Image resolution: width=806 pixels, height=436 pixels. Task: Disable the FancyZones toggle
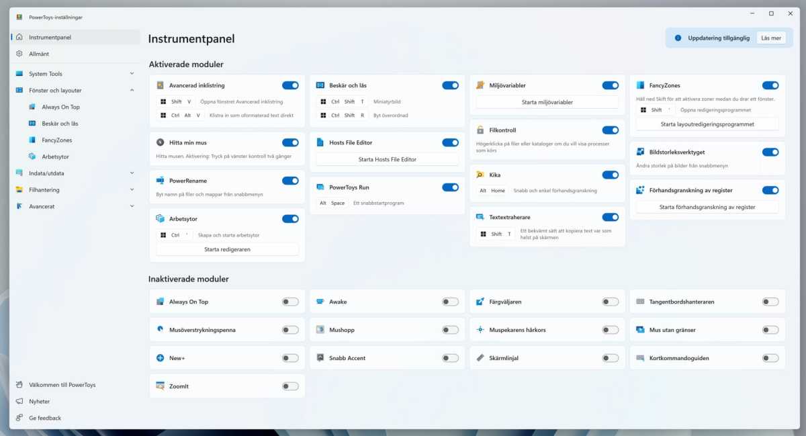pyautogui.click(x=770, y=85)
